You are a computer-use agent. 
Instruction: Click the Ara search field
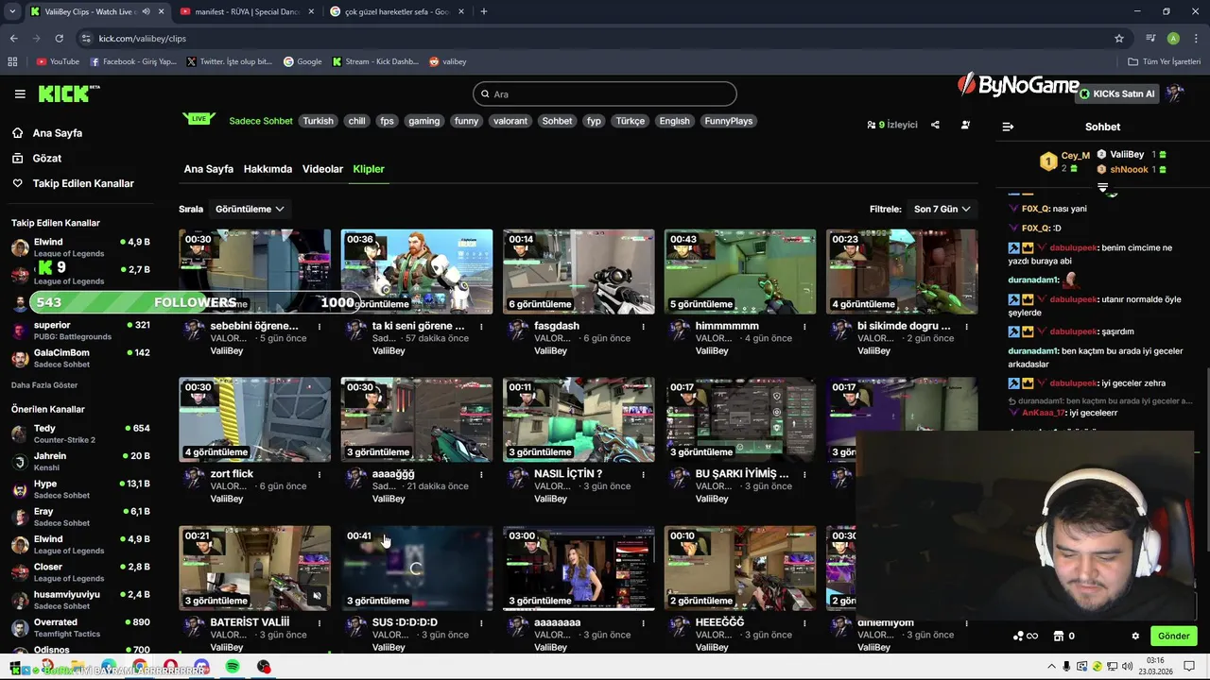[605, 93]
